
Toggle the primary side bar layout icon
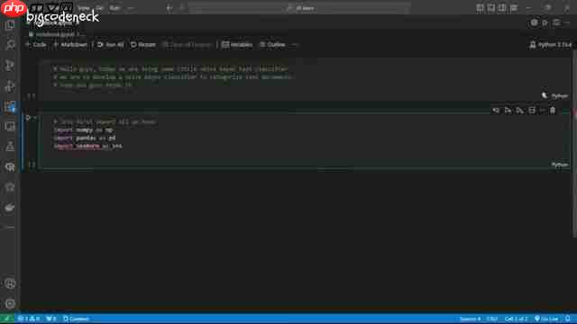pyautogui.click(x=480, y=8)
